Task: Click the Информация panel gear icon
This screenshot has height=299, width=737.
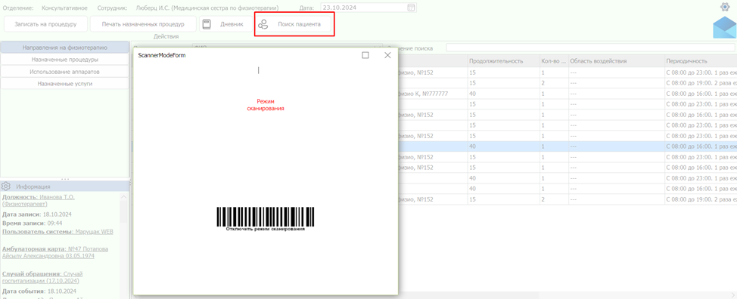Action: 5,186
